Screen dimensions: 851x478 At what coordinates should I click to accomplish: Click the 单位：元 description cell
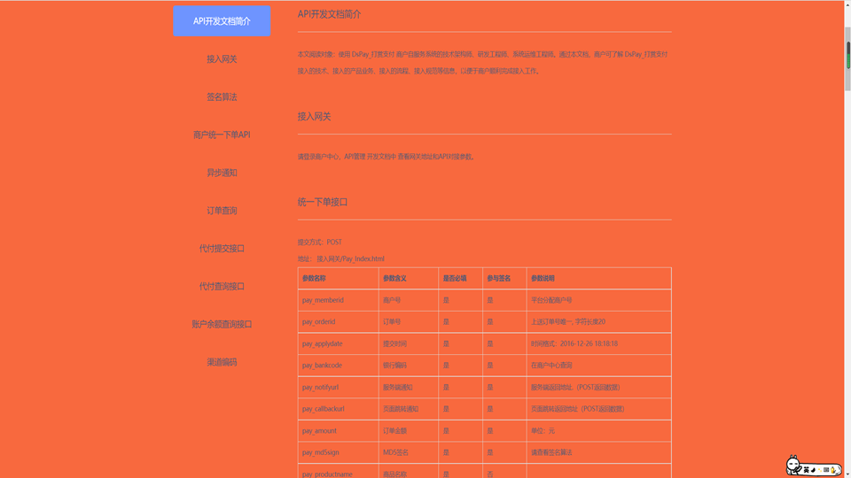(598, 431)
